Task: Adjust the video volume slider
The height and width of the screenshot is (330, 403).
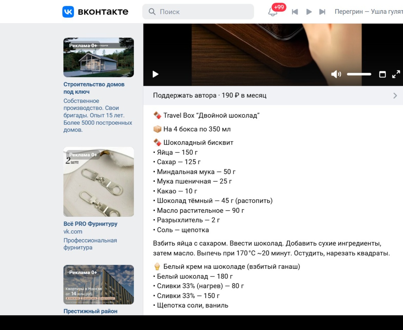Action: tap(359, 74)
